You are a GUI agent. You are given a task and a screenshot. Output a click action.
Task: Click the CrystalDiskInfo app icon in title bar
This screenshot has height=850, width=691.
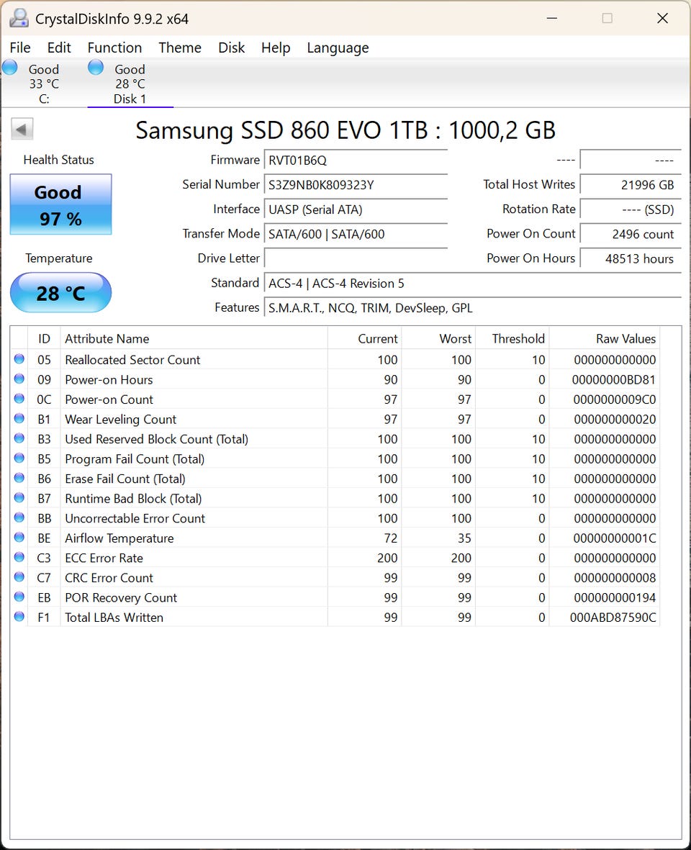[19, 19]
